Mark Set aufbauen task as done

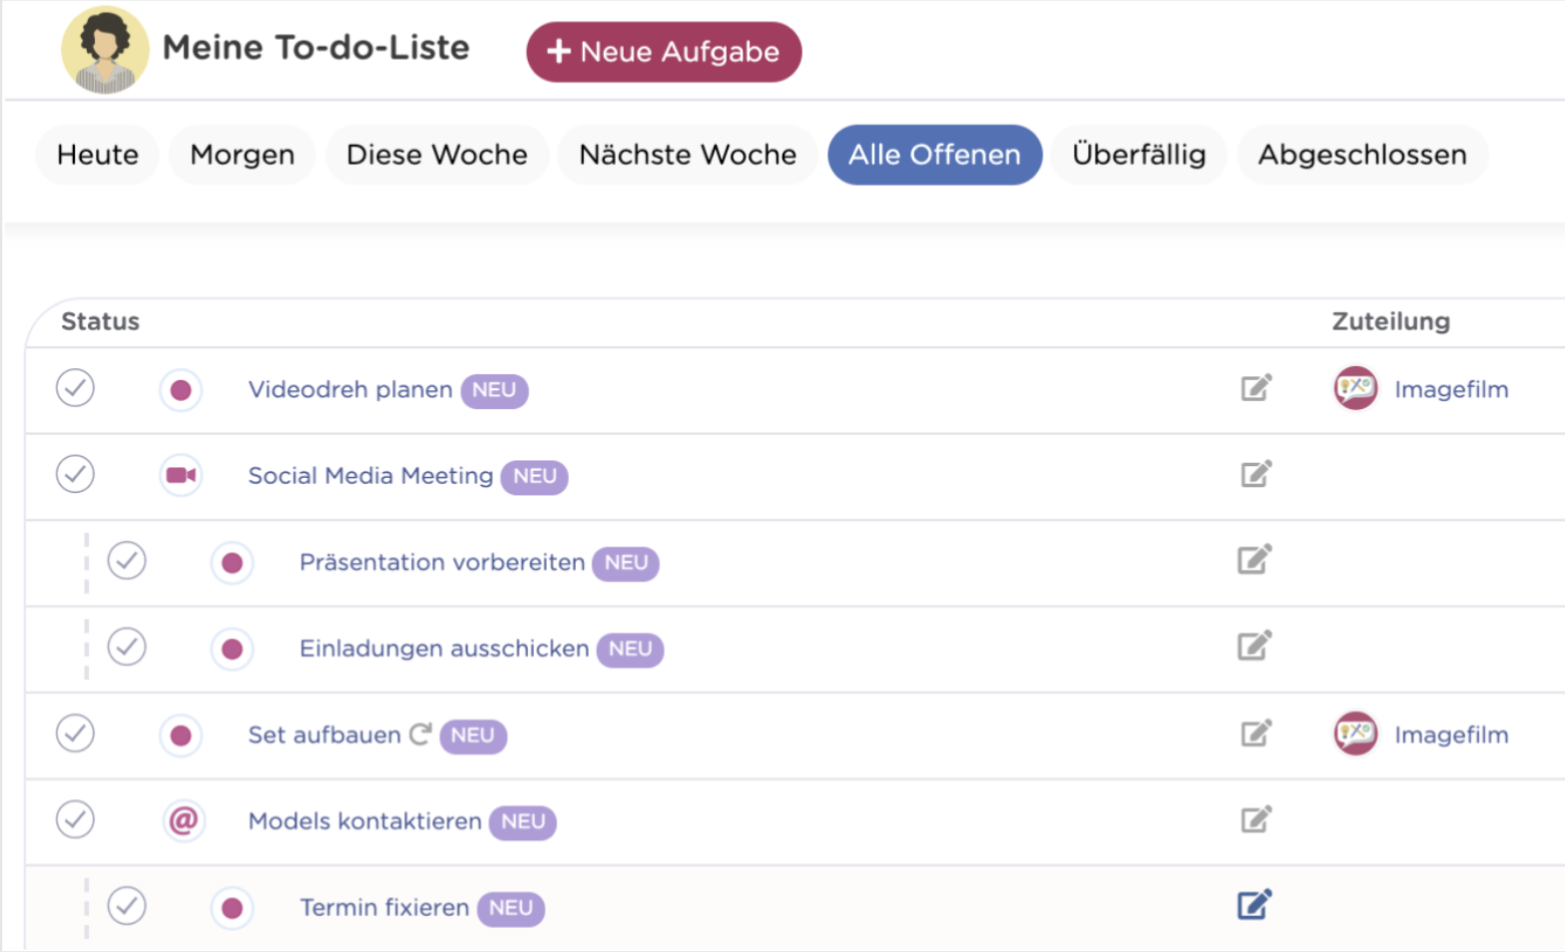[75, 733]
